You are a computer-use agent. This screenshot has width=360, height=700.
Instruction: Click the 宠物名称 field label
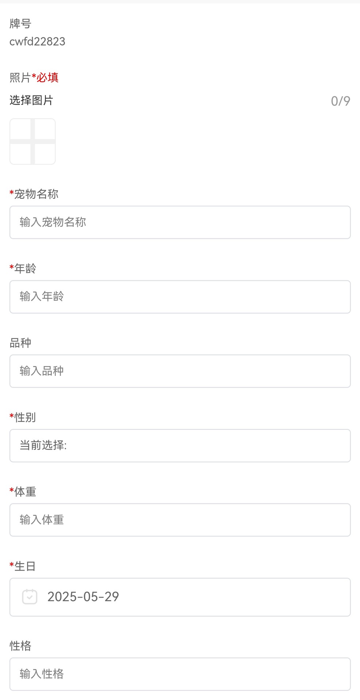pyautogui.click(x=36, y=194)
